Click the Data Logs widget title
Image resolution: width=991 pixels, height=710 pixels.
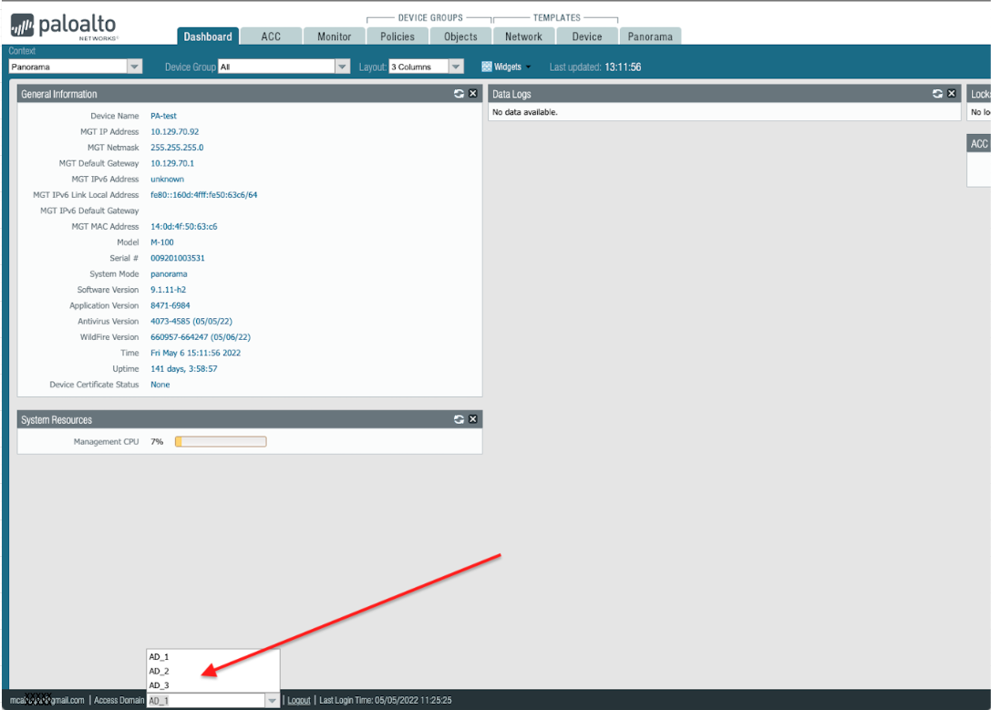511,94
